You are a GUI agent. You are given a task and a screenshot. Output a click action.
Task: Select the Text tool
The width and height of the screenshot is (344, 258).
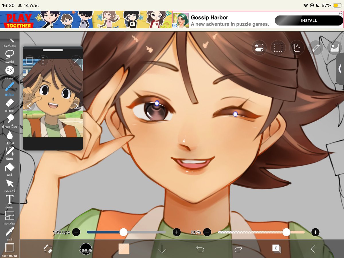(9, 201)
